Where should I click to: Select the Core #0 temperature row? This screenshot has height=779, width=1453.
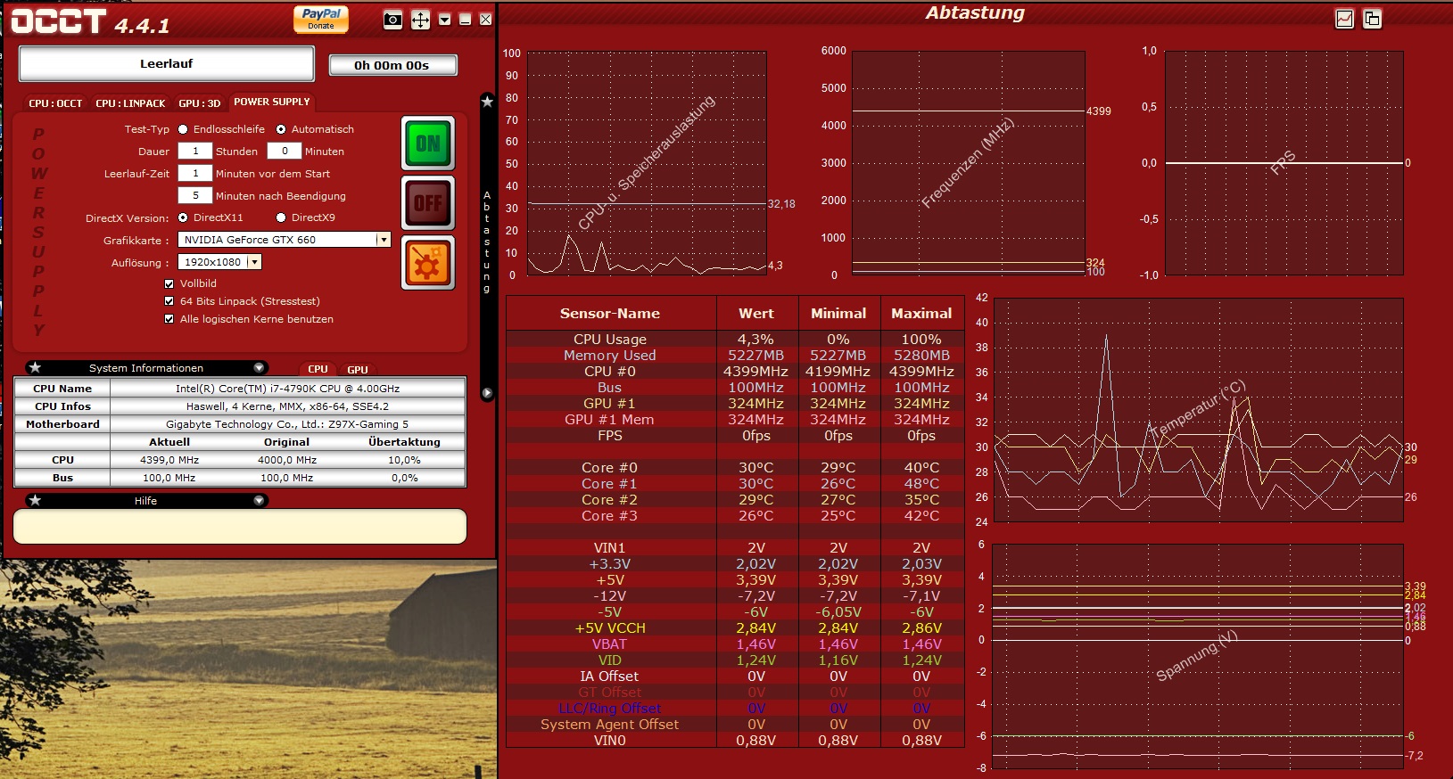point(735,468)
